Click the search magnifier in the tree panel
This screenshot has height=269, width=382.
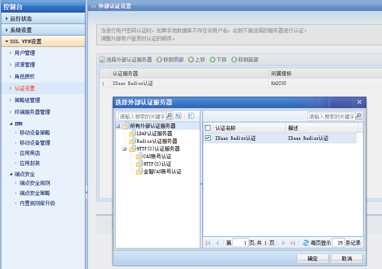169,116
